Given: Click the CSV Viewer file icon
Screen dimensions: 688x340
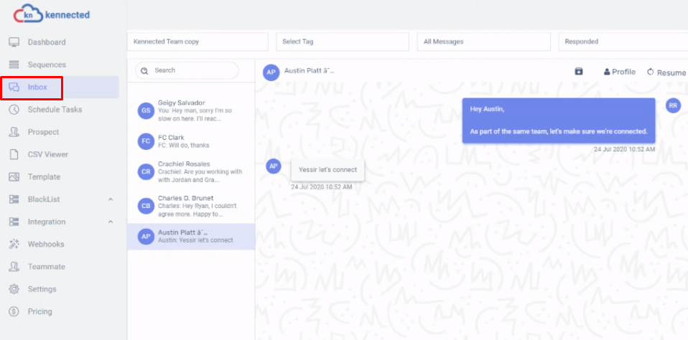Looking at the screenshot, I should coord(14,155).
